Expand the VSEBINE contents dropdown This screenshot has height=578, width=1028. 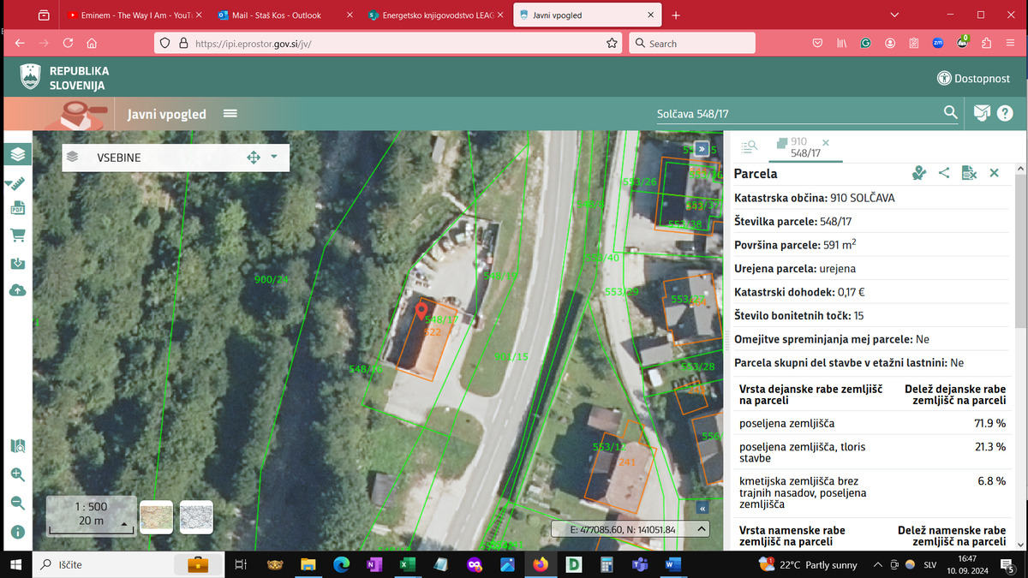click(x=274, y=157)
